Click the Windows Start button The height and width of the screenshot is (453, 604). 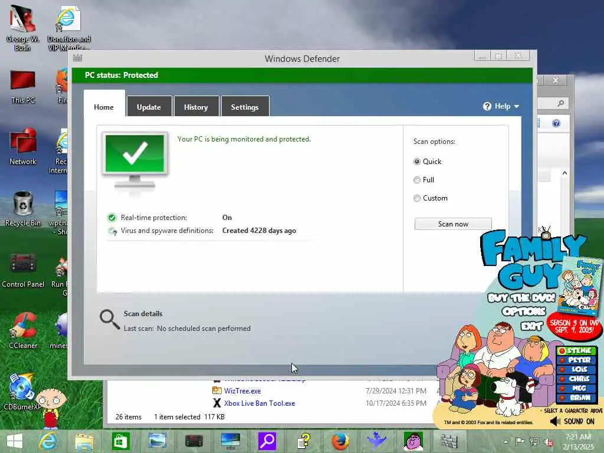click(x=15, y=441)
